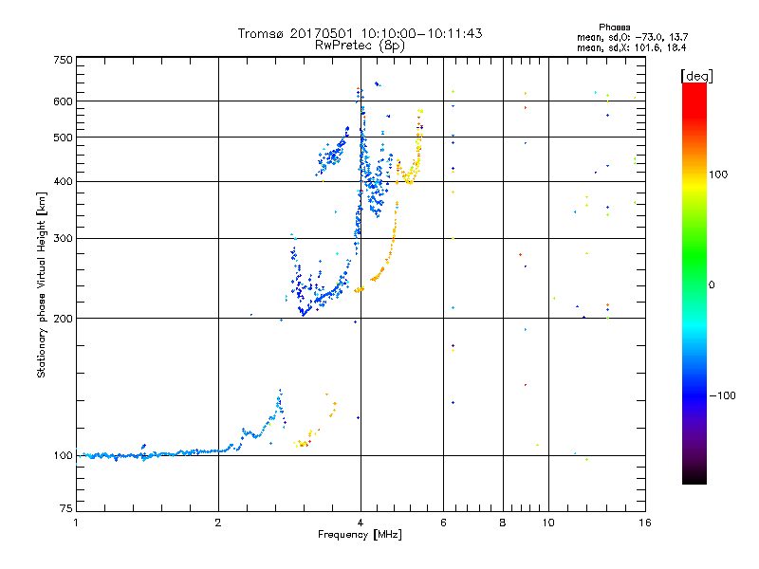Click the y-axis tick label "400"

pyautogui.click(x=63, y=181)
